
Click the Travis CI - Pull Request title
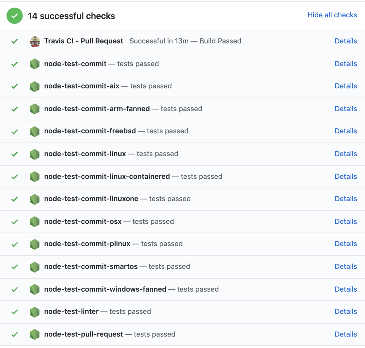pyautogui.click(x=84, y=41)
